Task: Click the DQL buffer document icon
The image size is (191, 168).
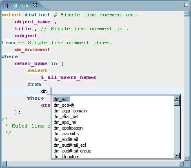Action: tap(6, 6)
